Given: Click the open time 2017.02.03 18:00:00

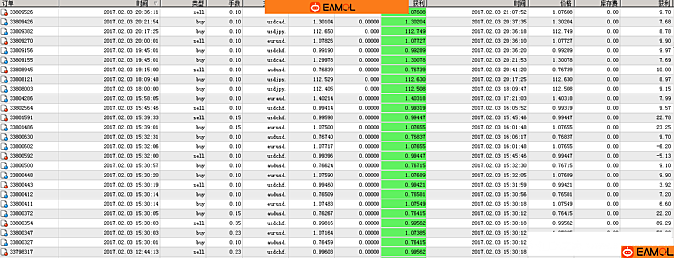Looking at the screenshot, I should pos(131,89).
